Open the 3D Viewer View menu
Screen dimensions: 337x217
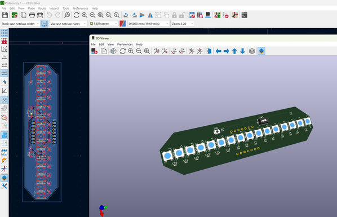(110, 45)
